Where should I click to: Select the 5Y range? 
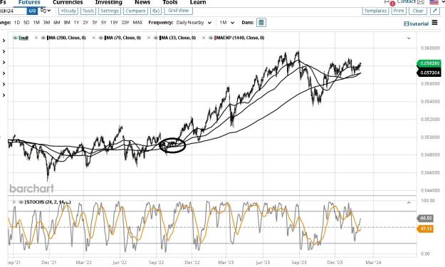103,22
